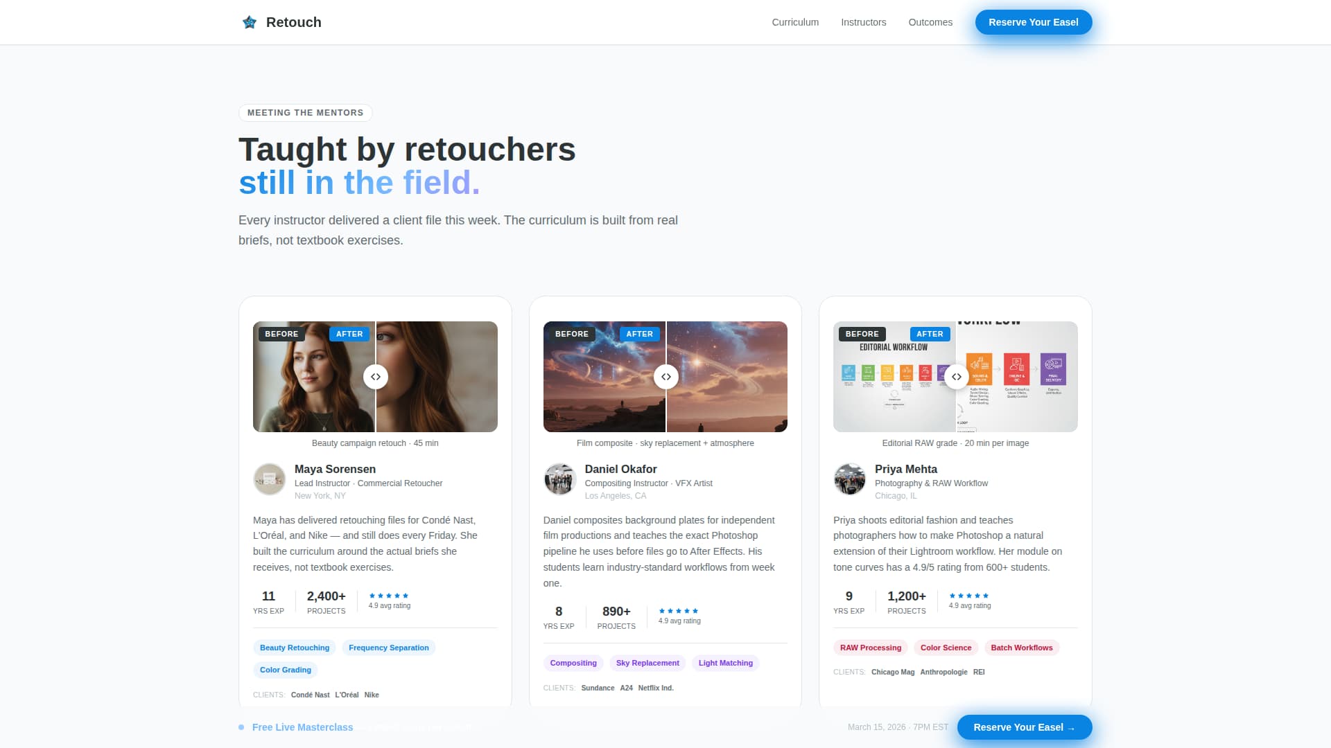Click Maya Sorensen's avatar

pyautogui.click(x=269, y=479)
